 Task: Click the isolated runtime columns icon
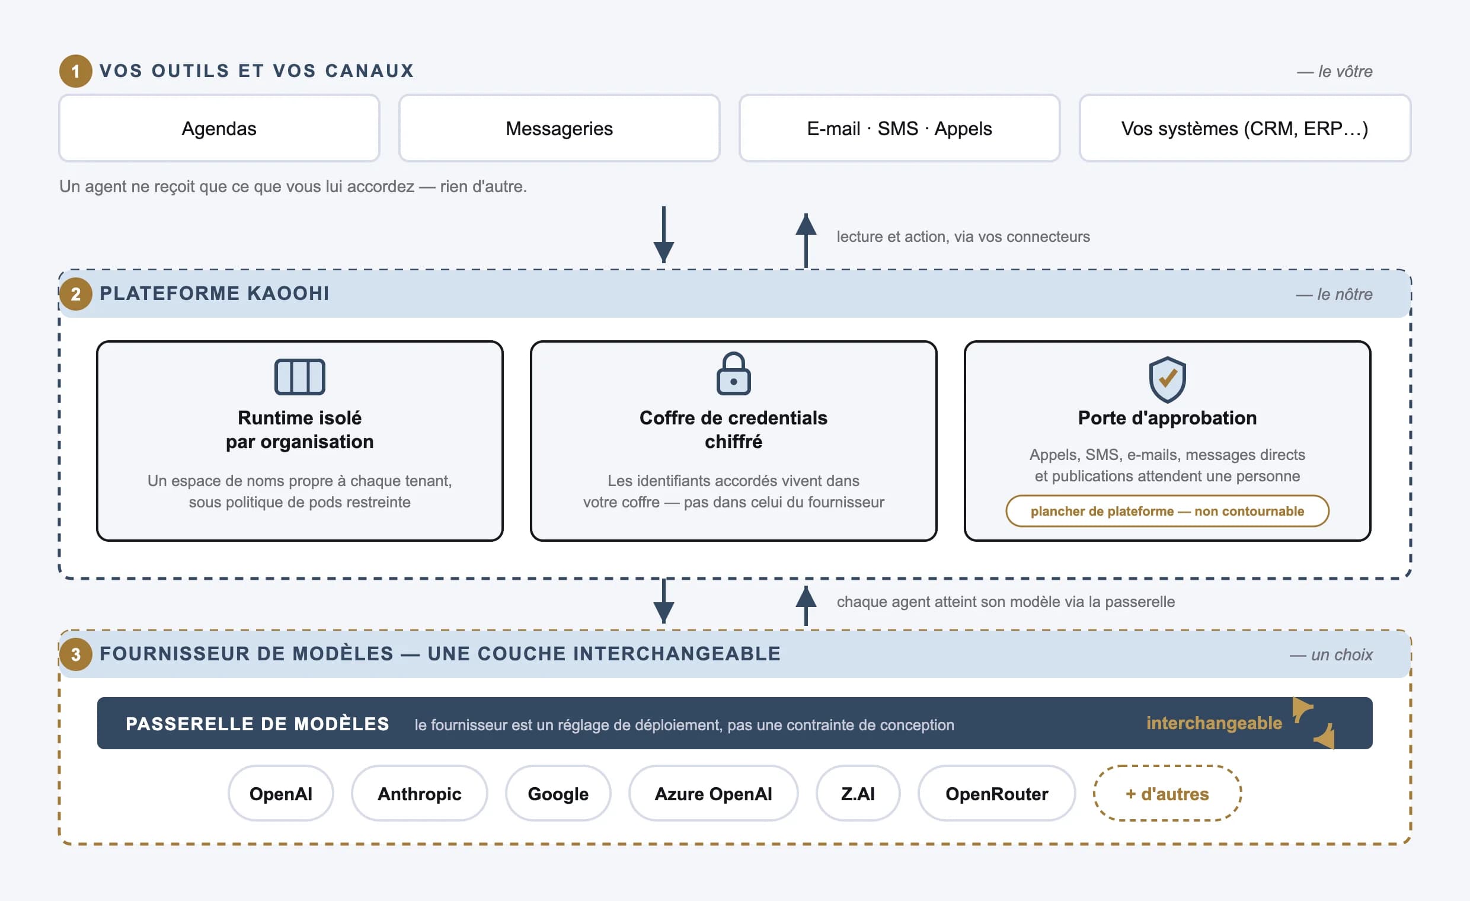pos(299,376)
